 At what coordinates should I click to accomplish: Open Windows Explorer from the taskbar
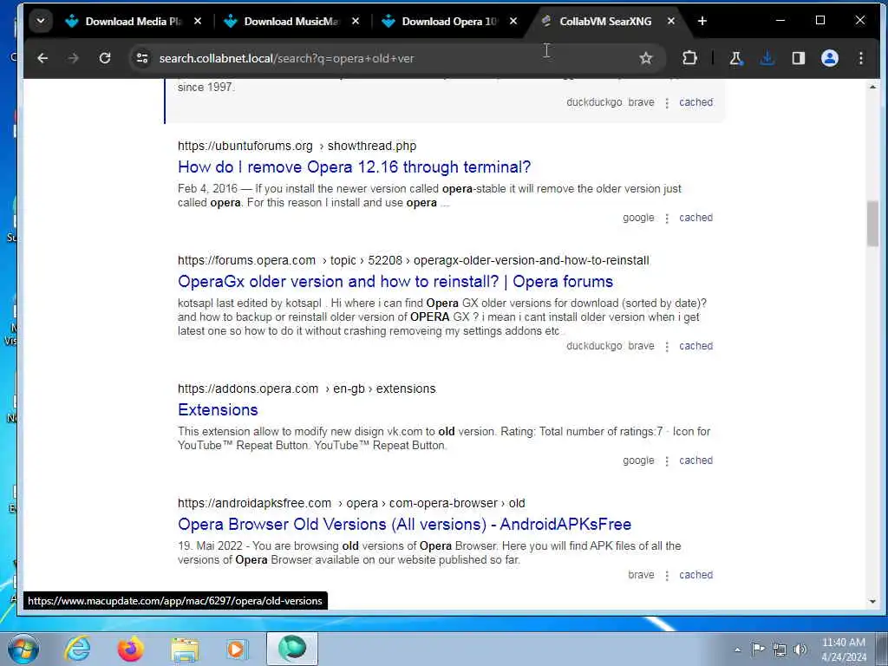(185, 649)
